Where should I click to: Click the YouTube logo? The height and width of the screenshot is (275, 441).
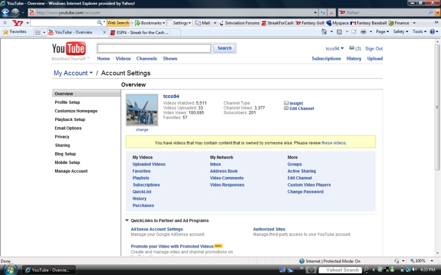69,50
